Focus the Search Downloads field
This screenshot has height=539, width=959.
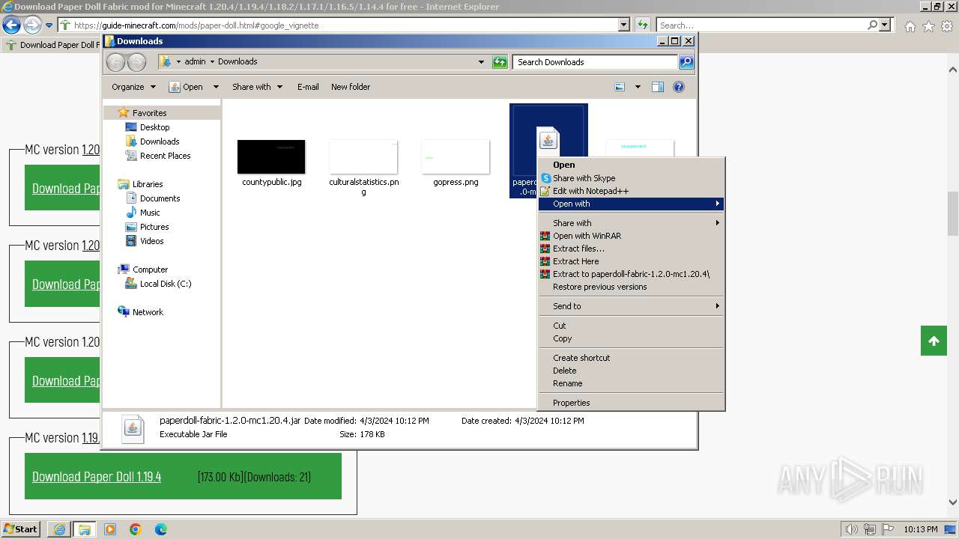596,62
